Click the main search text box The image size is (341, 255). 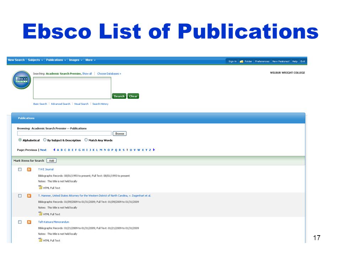[x=72, y=88]
